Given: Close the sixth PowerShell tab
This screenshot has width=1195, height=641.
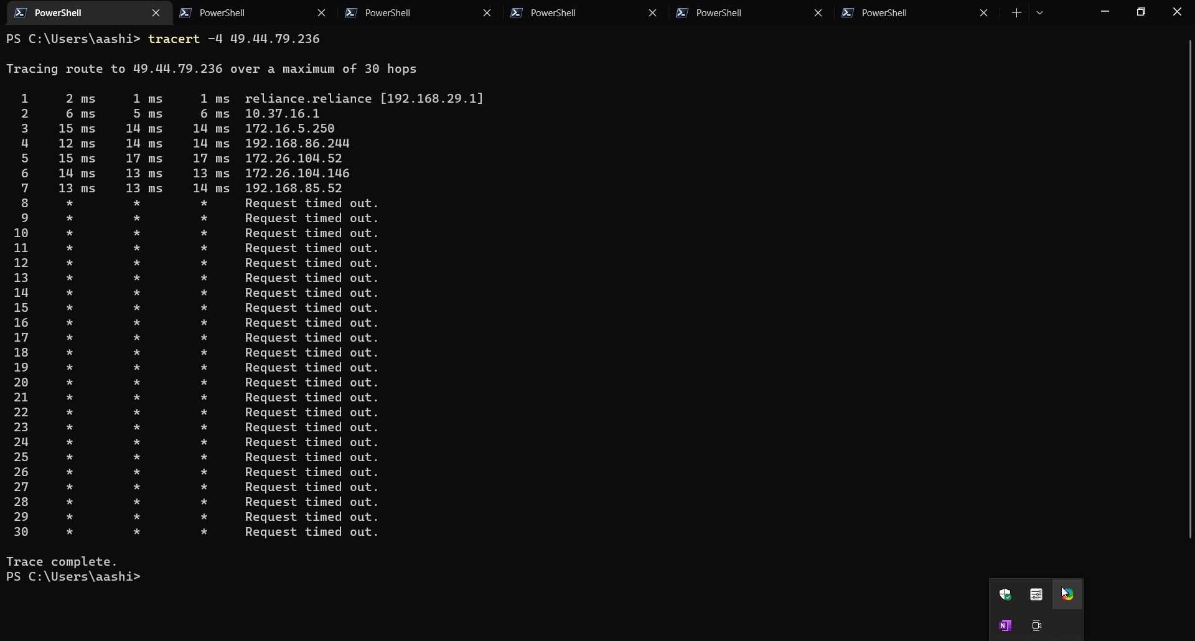Looking at the screenshot, I should pyautogui.click(x=983, y=12).
